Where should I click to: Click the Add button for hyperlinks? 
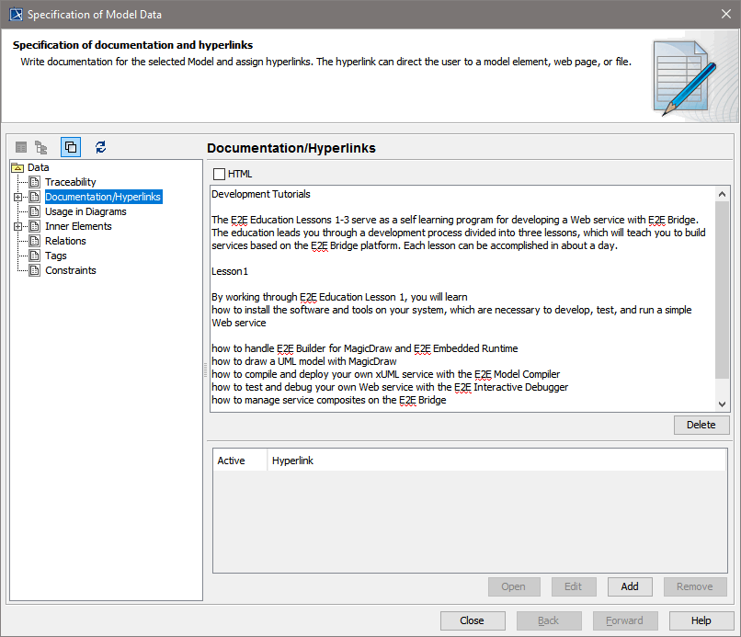(x=630, y=586)
